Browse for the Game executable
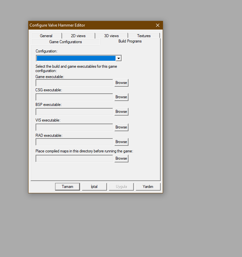This screenshot has width=242, height=257. tap(121, 83)
